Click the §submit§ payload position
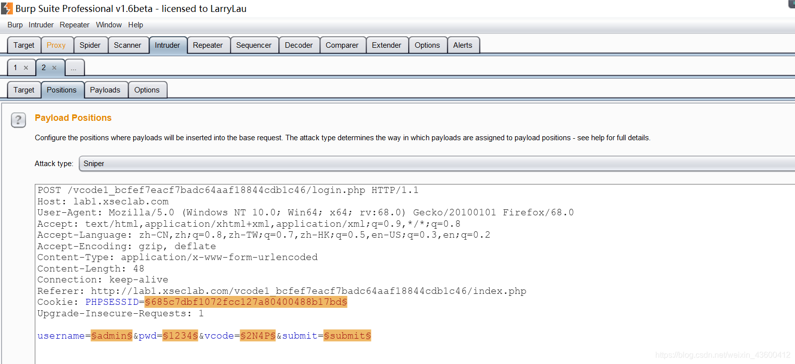 click(347, 336)
